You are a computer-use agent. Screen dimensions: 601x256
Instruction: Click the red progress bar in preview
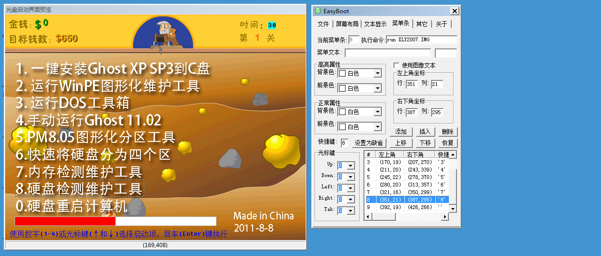pyautogui.click(x=65, y=221)
